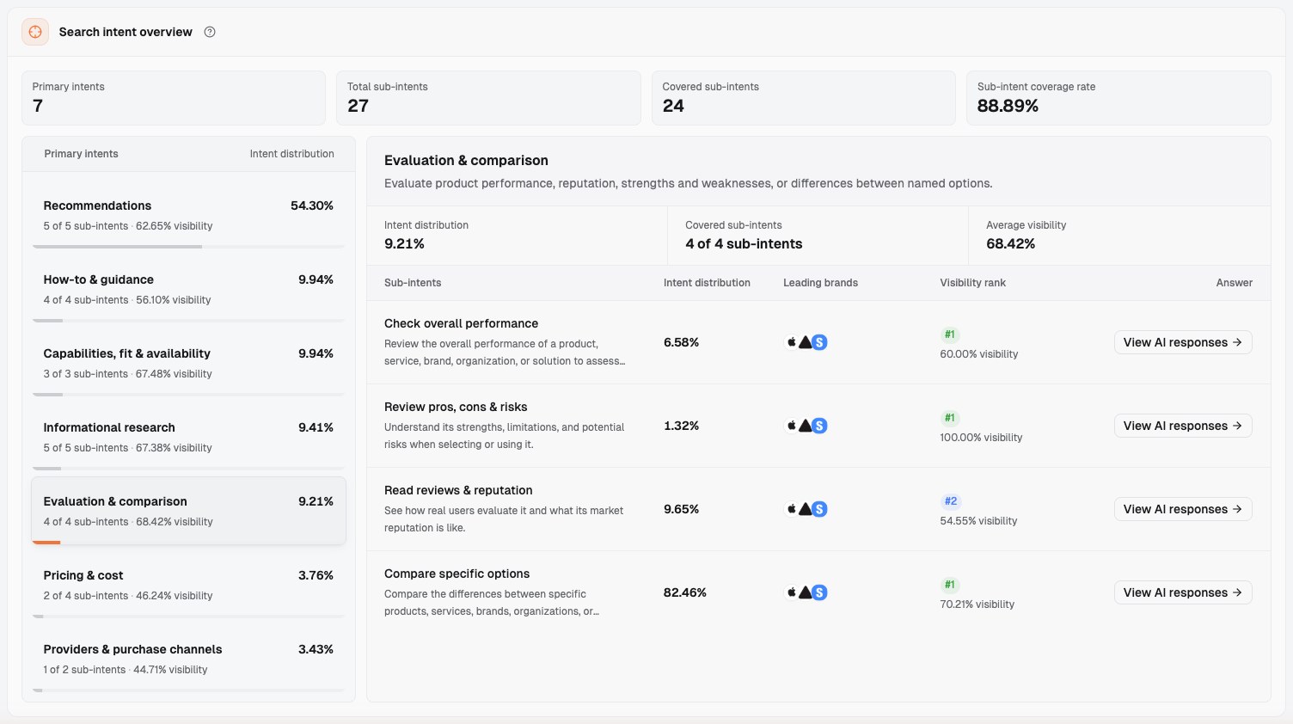Screen dimensions: 1293x724
Task: Click the Recommendations distribution progress bar
Action: coord(188,247)
